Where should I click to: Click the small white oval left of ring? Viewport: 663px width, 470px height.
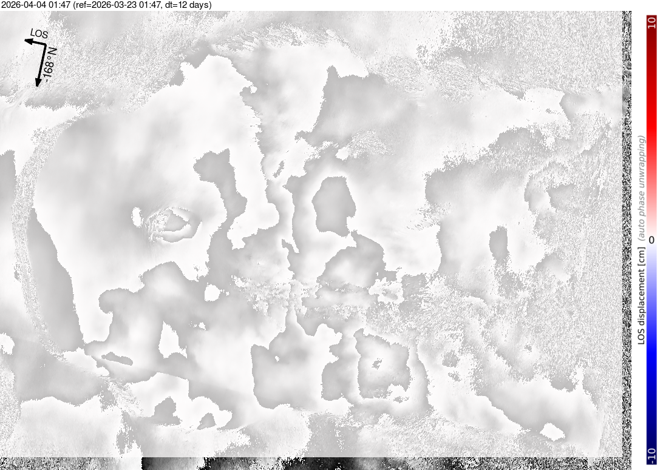click(x=137, y=215)
